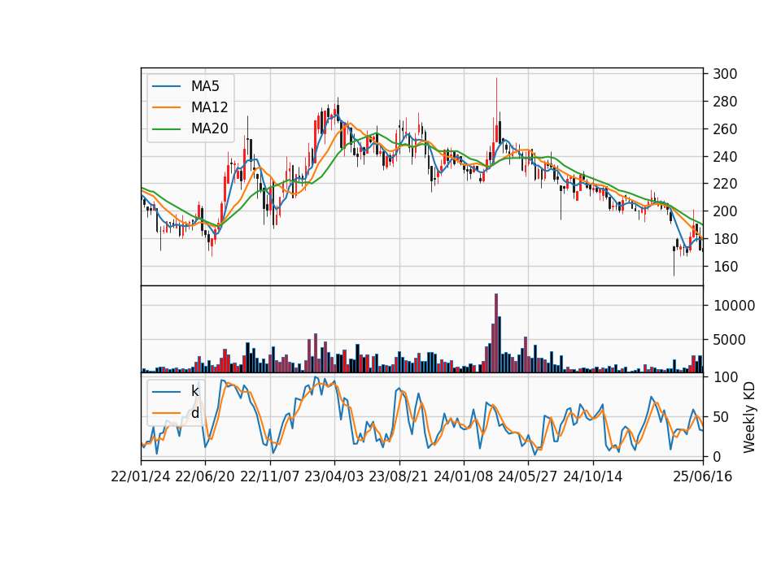Click the 10000 volume axis tick label
781x561 pixels.
tap(734, 306)
